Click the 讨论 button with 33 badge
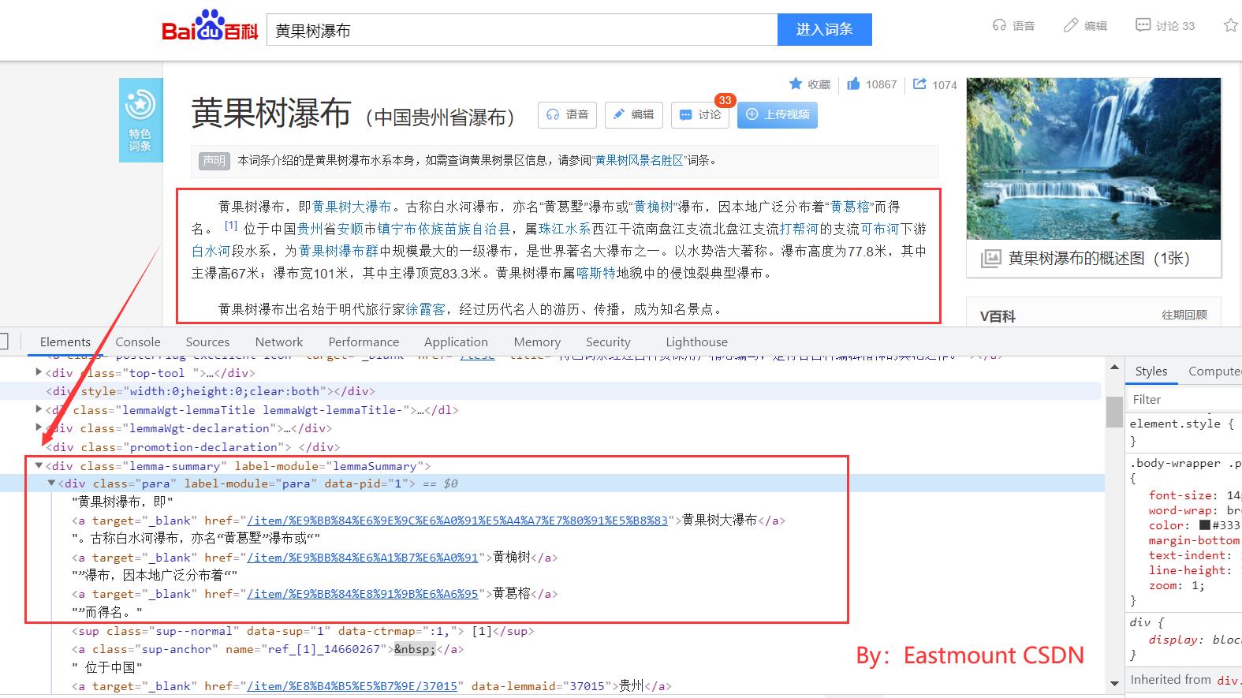 click(701, 114)
